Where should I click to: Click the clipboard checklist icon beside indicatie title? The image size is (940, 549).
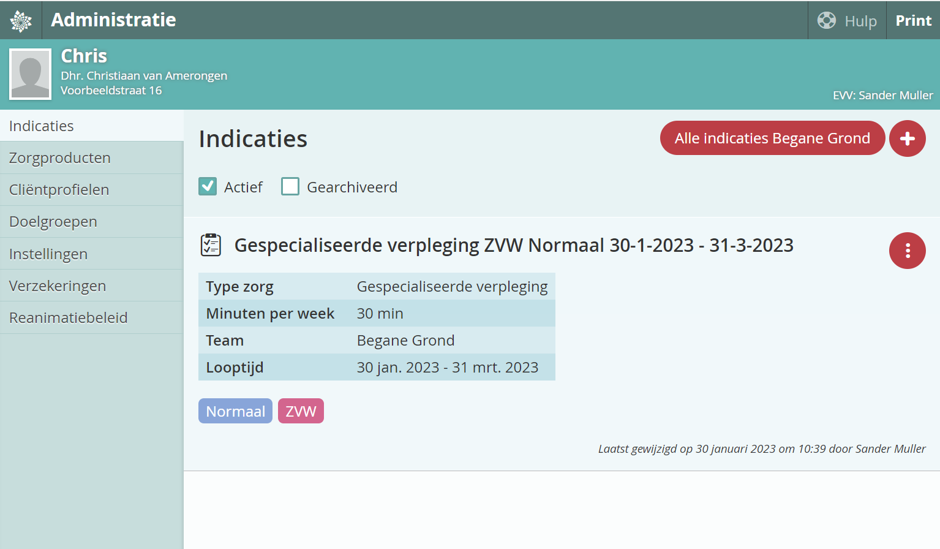pyautogui.click(x=211, y=245)
